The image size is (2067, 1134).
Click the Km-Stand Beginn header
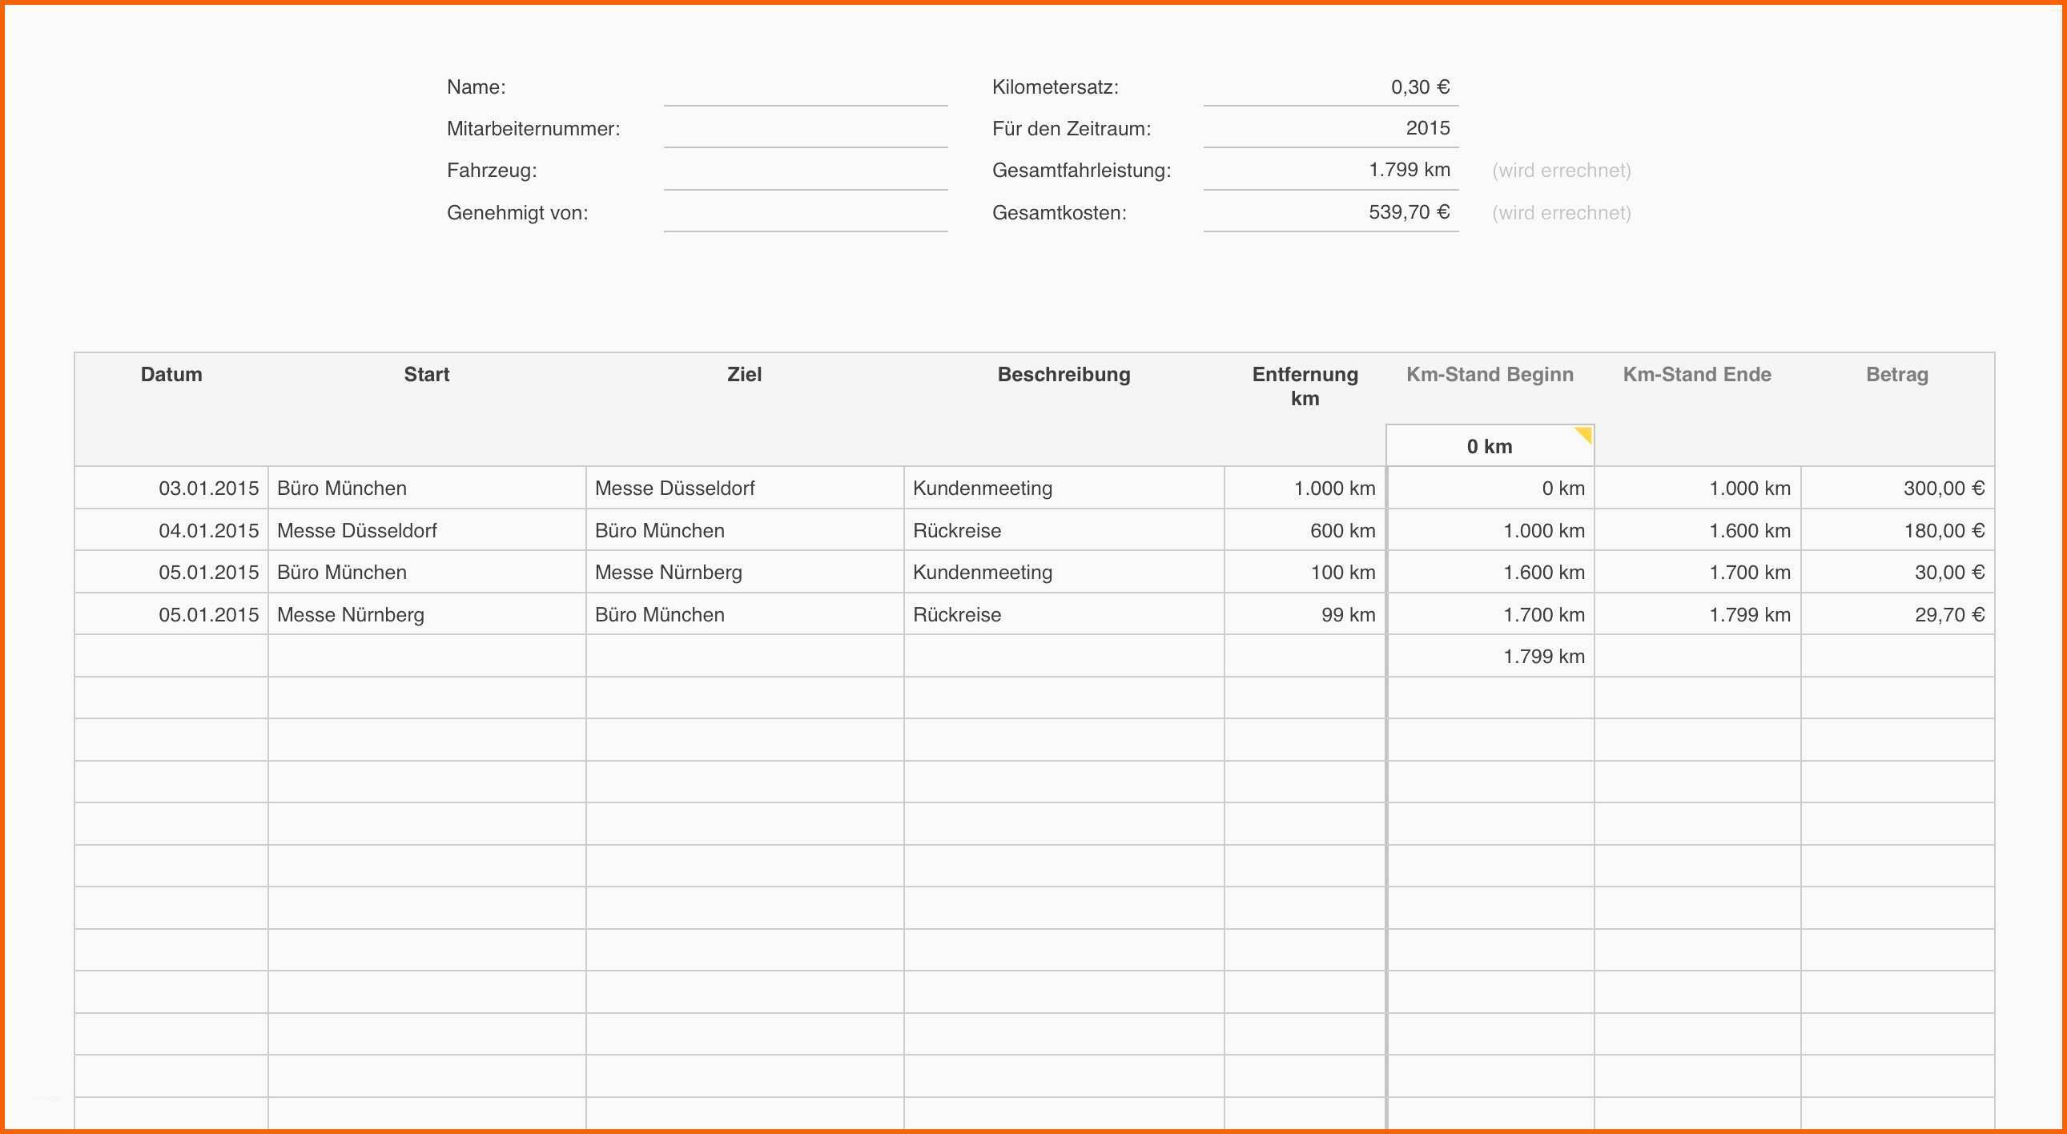pos(1490,375)
